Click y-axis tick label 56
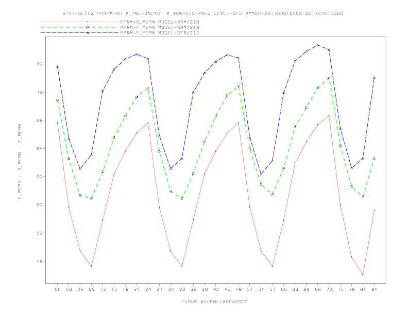The width and height of the screenshot is (408, 315). click(x=39, y=205)
